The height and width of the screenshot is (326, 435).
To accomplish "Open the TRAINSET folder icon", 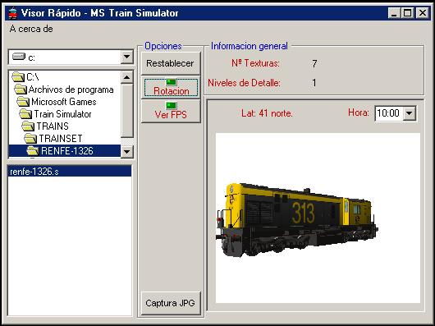I will (30, 138).
